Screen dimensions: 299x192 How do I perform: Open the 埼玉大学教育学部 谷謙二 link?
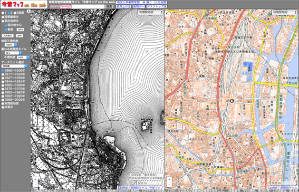coord(142,3)
